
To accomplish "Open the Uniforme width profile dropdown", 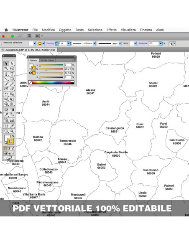I will pos(94,43).
